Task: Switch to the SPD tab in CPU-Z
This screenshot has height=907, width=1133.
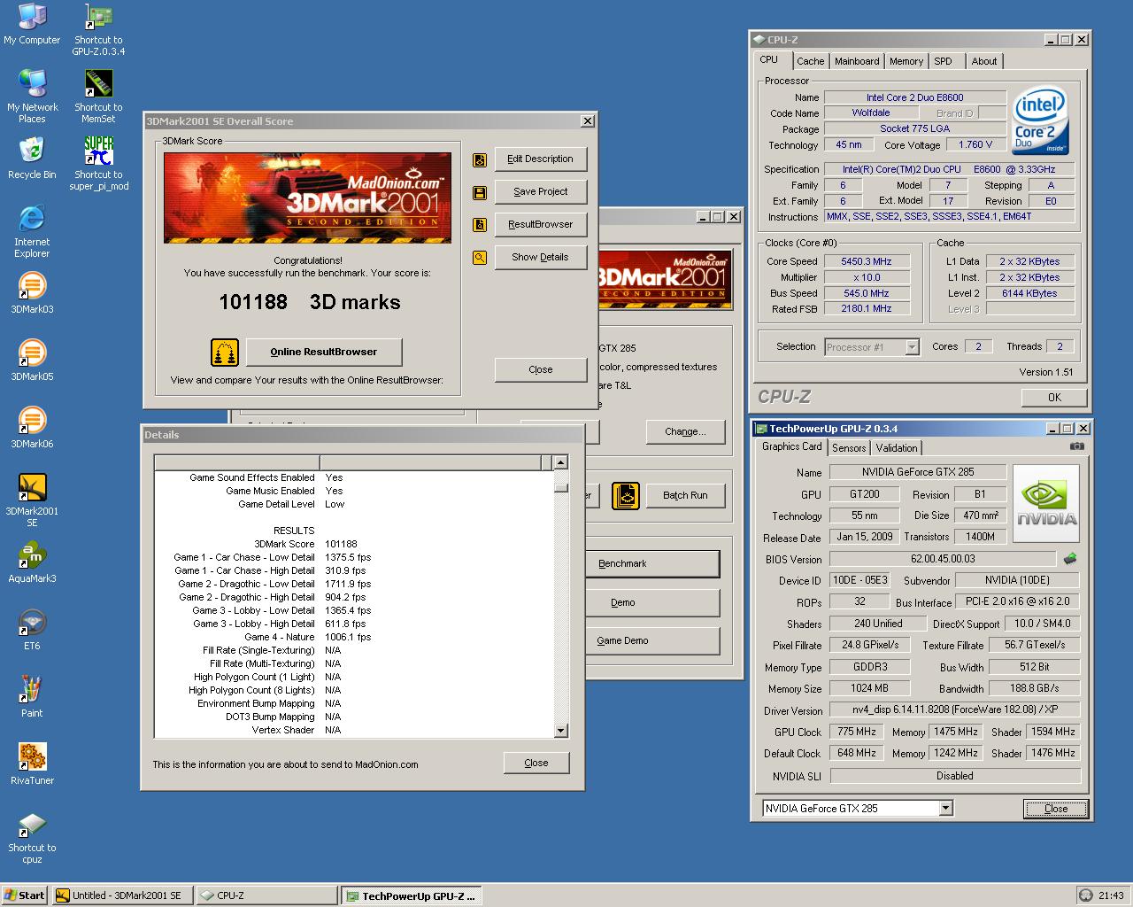Action: click(944, 61)
